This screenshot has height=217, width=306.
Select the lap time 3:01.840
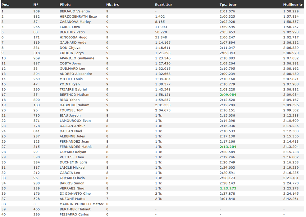[227, 199]
